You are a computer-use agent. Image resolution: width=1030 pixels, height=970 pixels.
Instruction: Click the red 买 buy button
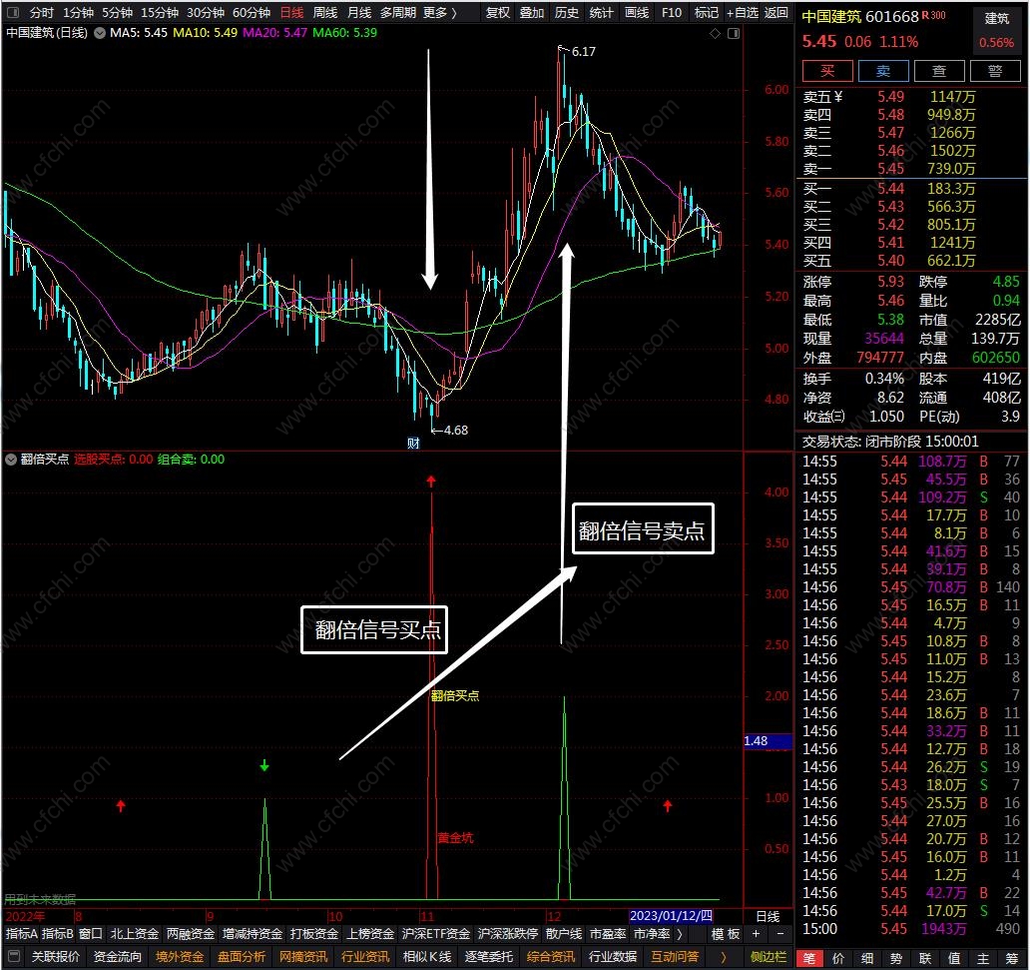(x=827, y=71)
